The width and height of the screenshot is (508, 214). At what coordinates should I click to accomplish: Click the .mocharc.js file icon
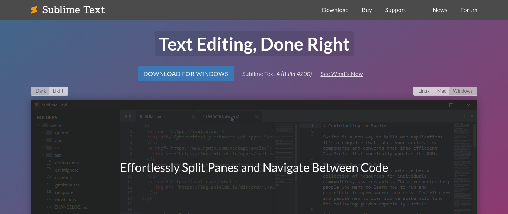pyautogui.click(x=49, y=200)
